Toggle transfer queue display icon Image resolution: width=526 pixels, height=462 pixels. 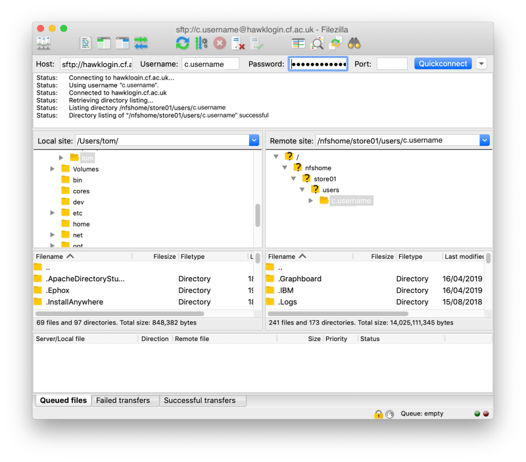141,43
